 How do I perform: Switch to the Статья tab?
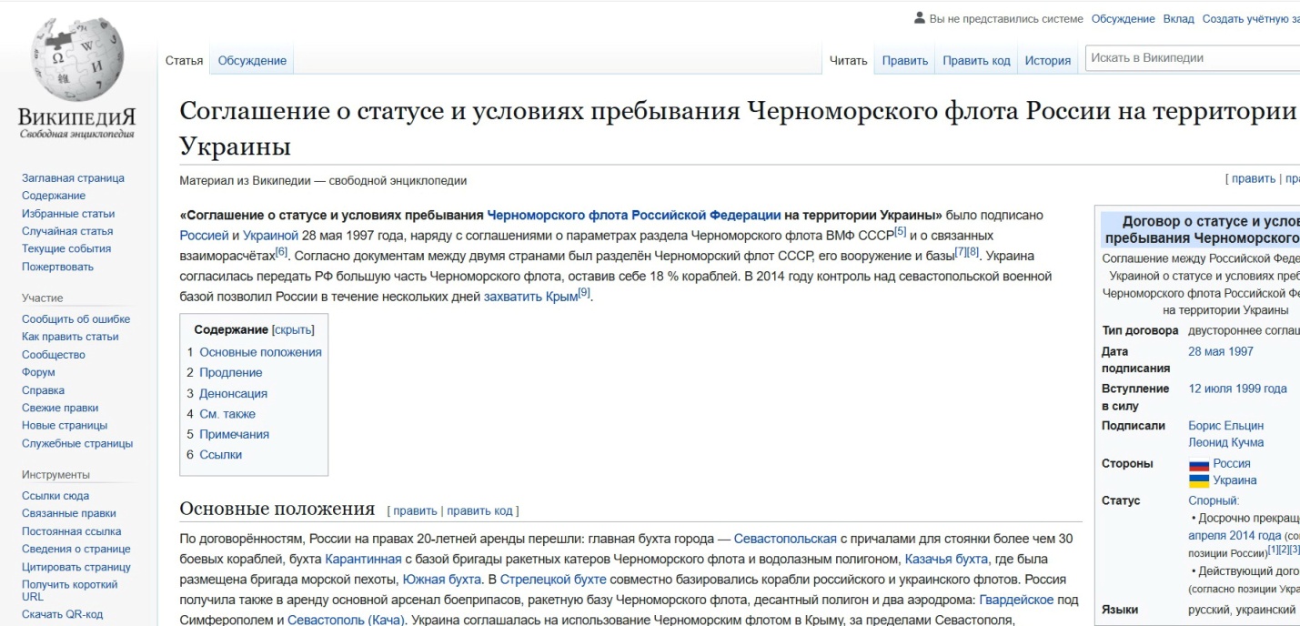(x=184, y=61)
